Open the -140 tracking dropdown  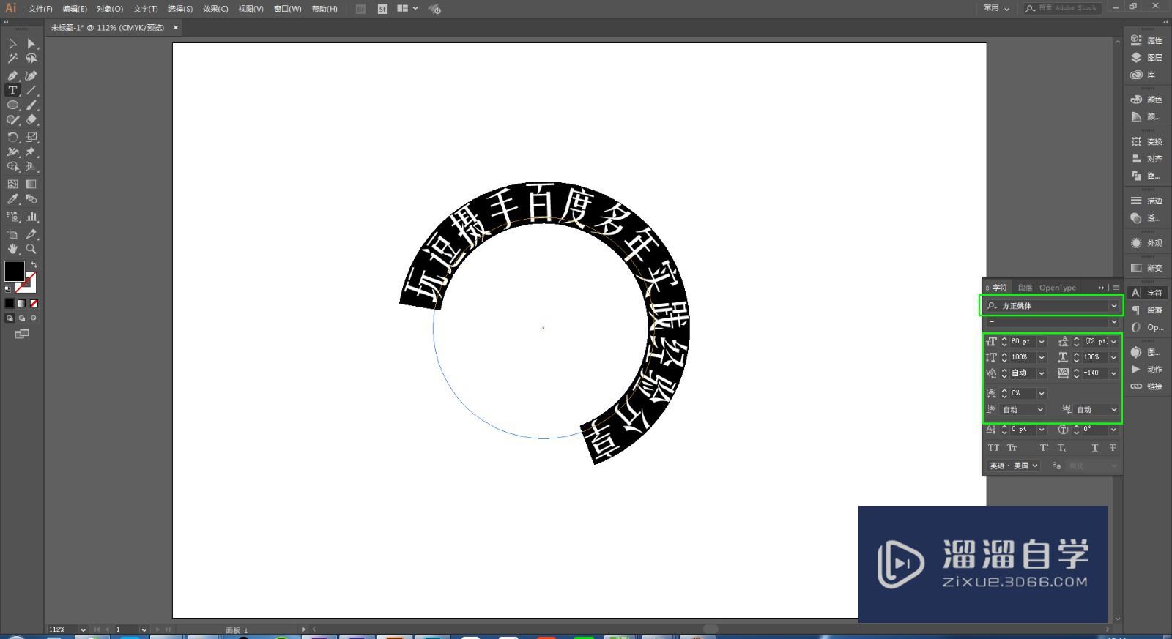(1113, 373)
